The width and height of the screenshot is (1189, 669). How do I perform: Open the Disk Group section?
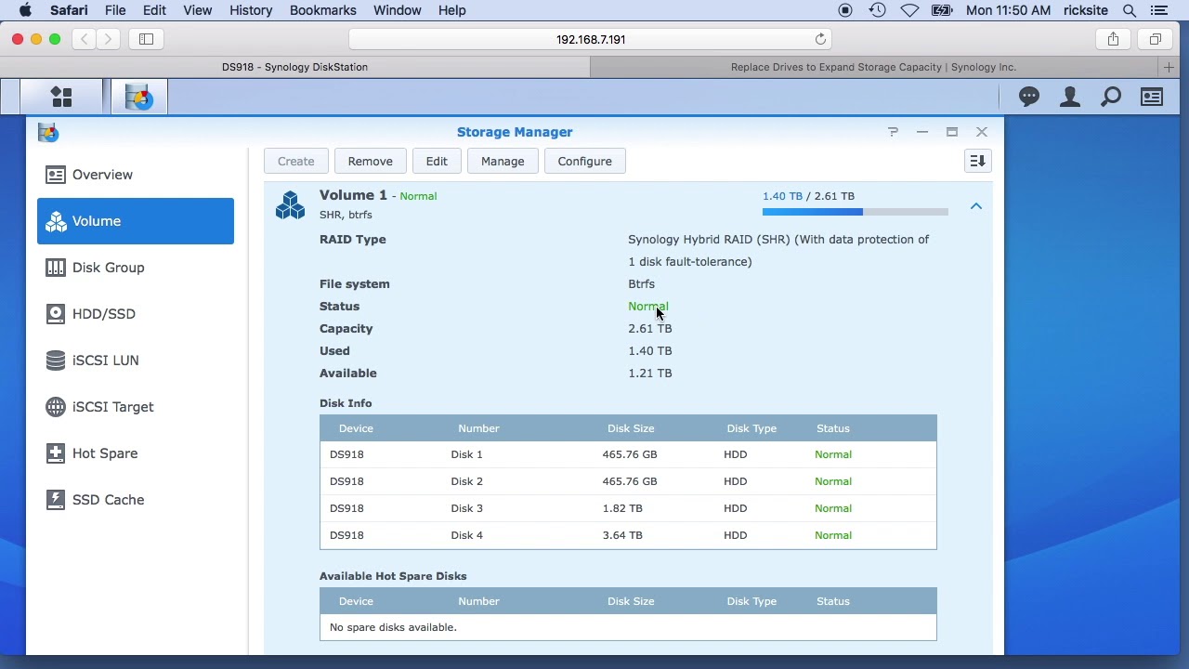[136, 268]
